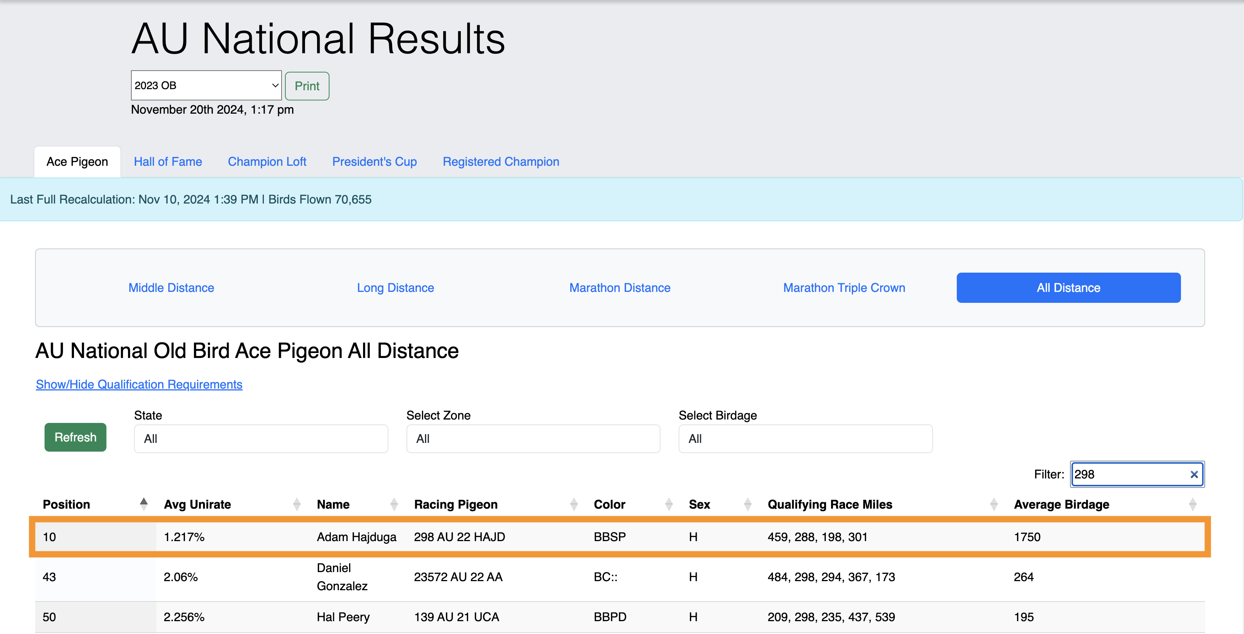Click the Daniel Gonzalez name cell
Viewport: 1244px width, 634px height.
click(x=342, y=577)
